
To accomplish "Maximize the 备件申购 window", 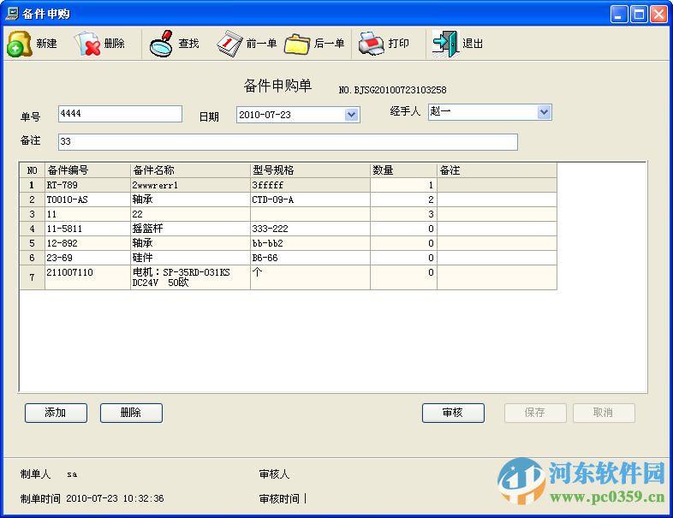I will coord(639,15).
